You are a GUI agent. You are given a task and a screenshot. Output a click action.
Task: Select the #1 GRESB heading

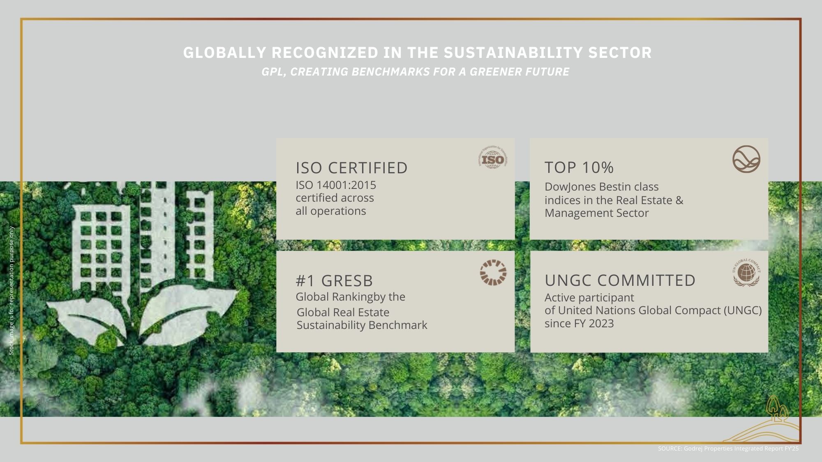334,281
